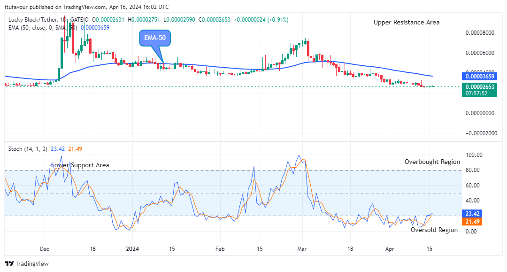Click the Oversold Region label
This screenshot has width=507, height=272.
434,230
